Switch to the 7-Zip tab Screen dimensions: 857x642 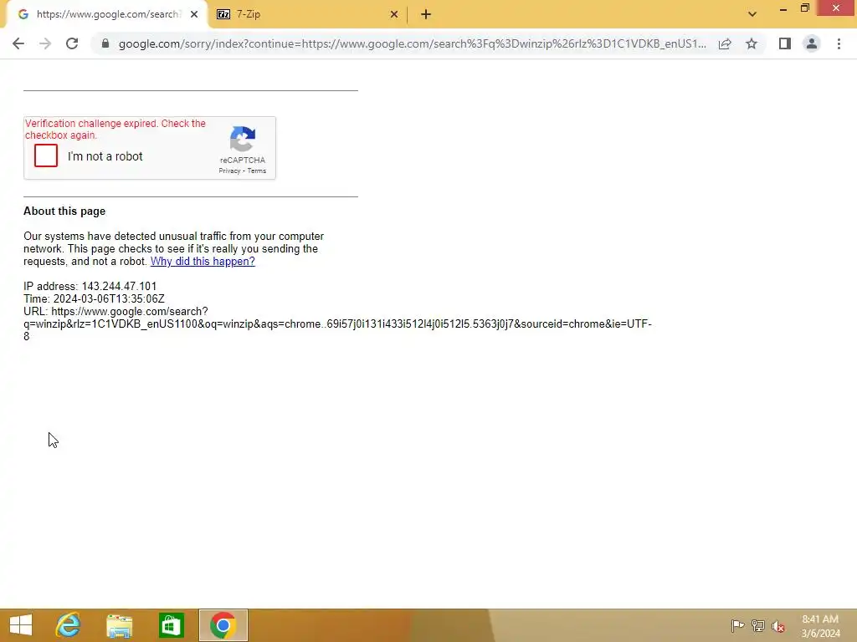point(308,15)
